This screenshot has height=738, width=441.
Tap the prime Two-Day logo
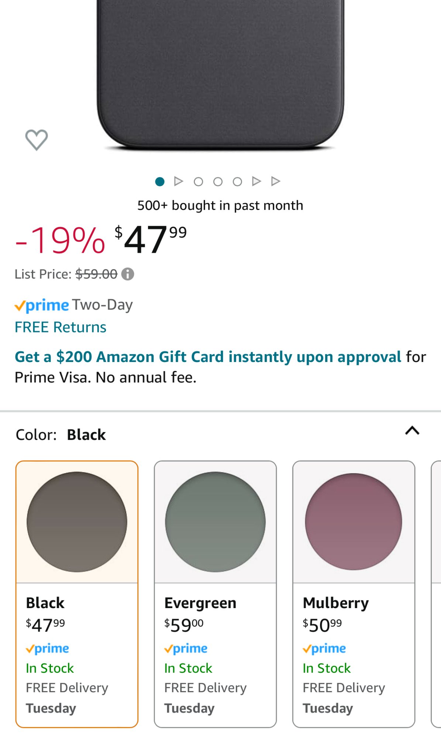(x=42, y=305)
